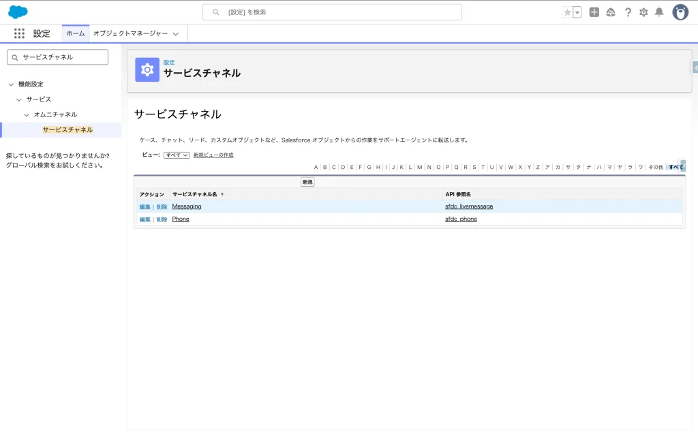Switch to the ホーム tab
698x436 pixels.
pyautogui.click(x=76, y=33)
